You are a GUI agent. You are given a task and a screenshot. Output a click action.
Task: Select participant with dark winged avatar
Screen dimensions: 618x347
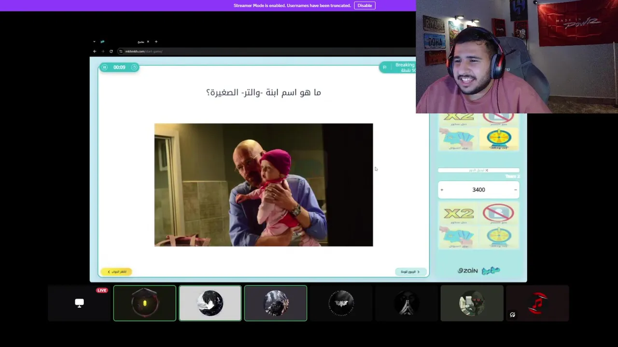[276, 303]
